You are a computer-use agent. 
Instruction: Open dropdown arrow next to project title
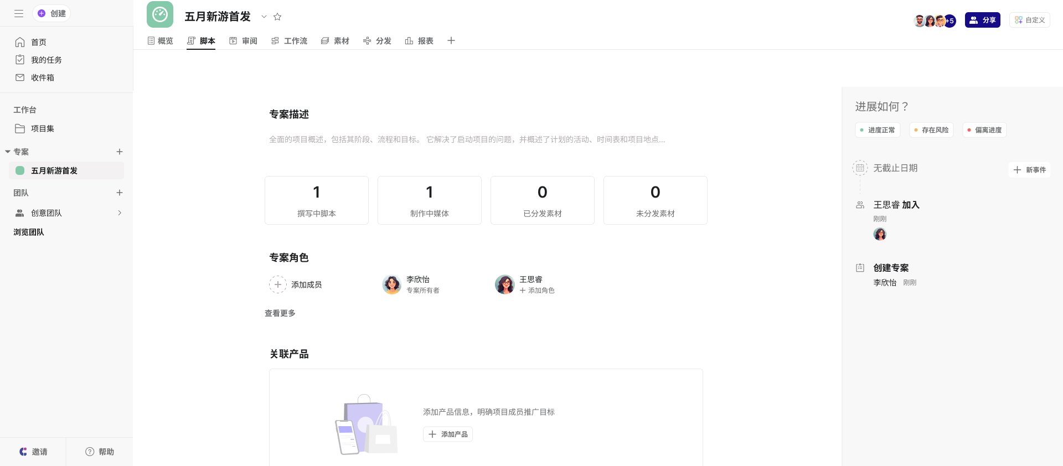264,17
